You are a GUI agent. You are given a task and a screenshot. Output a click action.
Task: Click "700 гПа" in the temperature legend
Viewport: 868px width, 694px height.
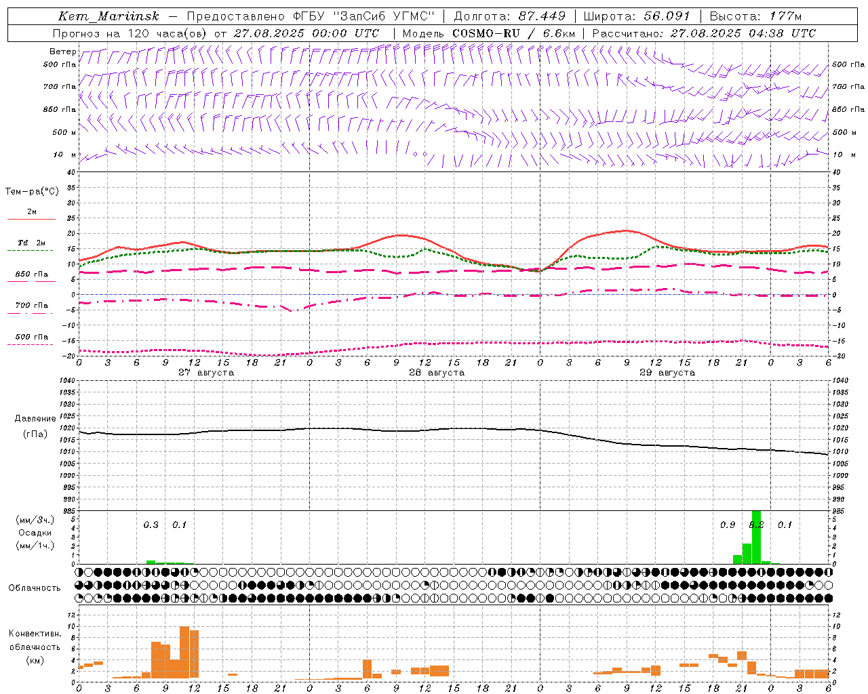click(x=32, y=305)
